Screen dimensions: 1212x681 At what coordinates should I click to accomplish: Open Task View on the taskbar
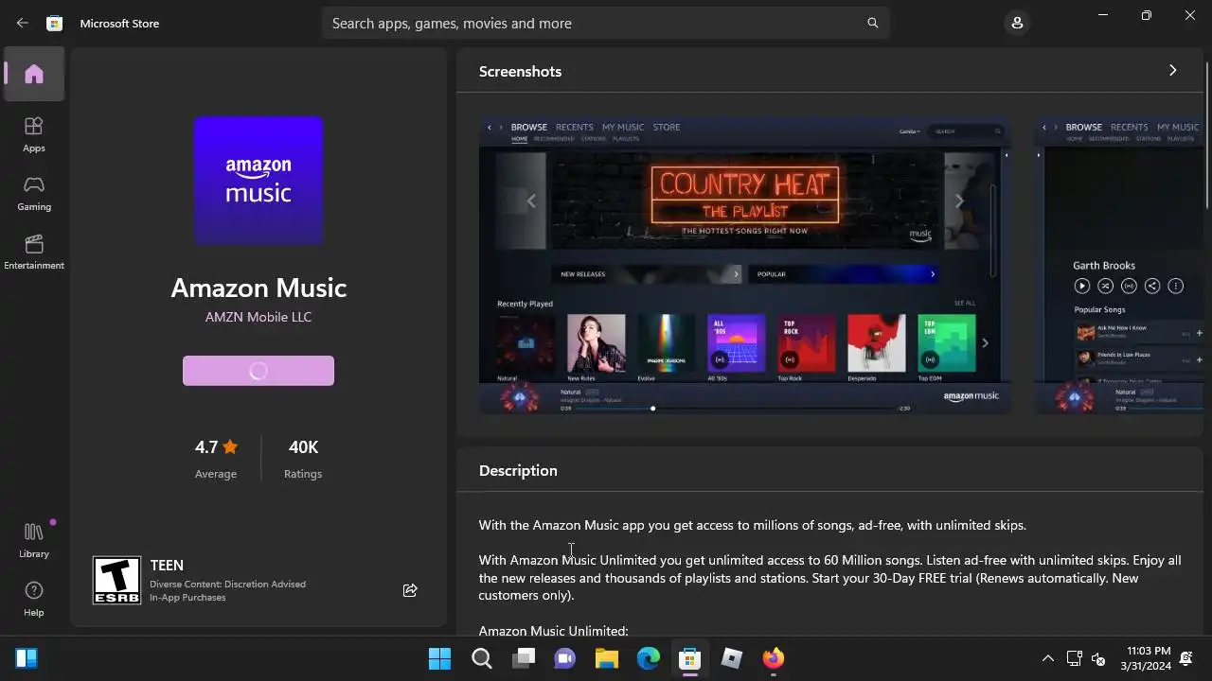coord(524,658)
